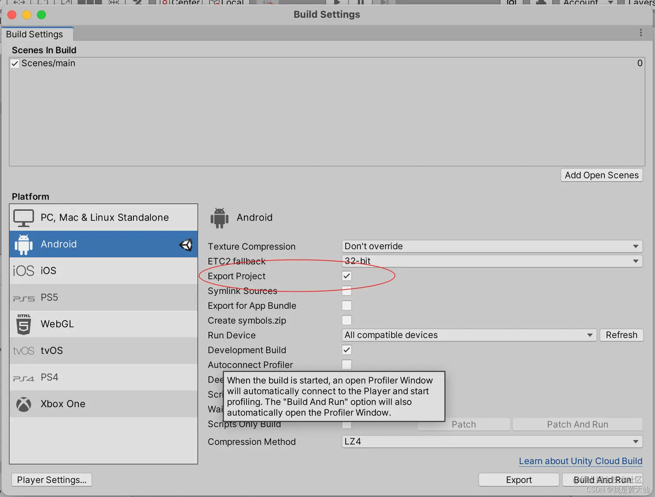Open the Learn about Unity Cloud Build link
The width and height of the screenshot is (655, 497).
tap(580, 461)
